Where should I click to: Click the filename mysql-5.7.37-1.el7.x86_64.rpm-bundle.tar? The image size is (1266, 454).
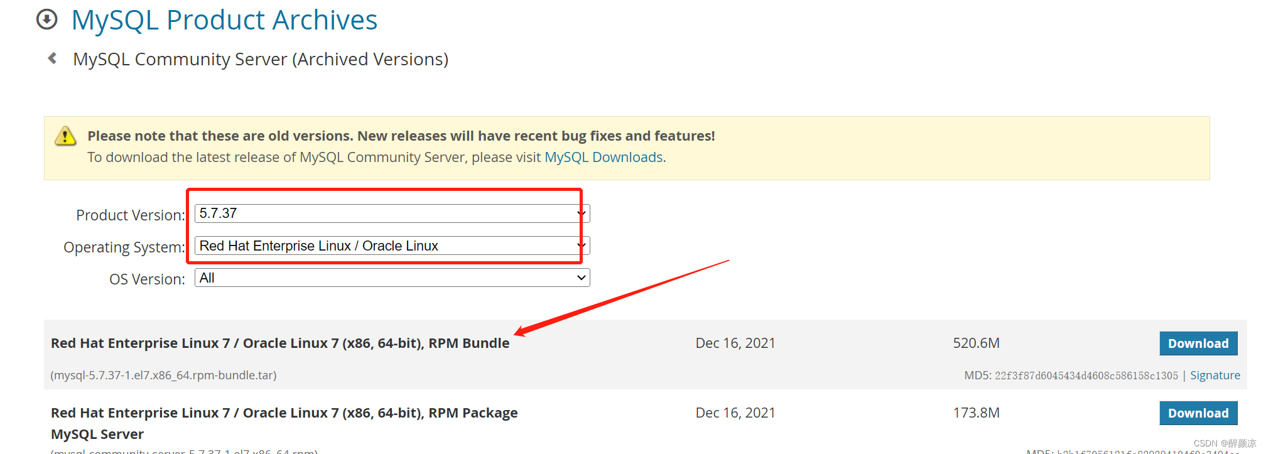click(x=163, y=375)
